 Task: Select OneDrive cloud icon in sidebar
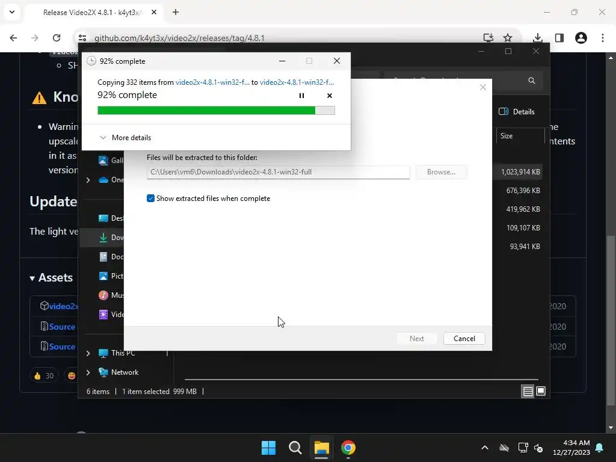103,180
